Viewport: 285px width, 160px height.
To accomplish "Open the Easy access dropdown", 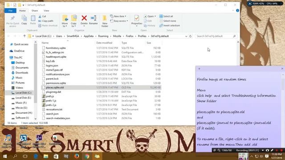I will [119, 21].
